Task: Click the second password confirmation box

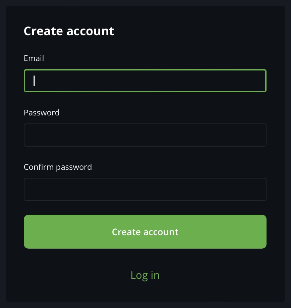Action: (x=145, y=189)
